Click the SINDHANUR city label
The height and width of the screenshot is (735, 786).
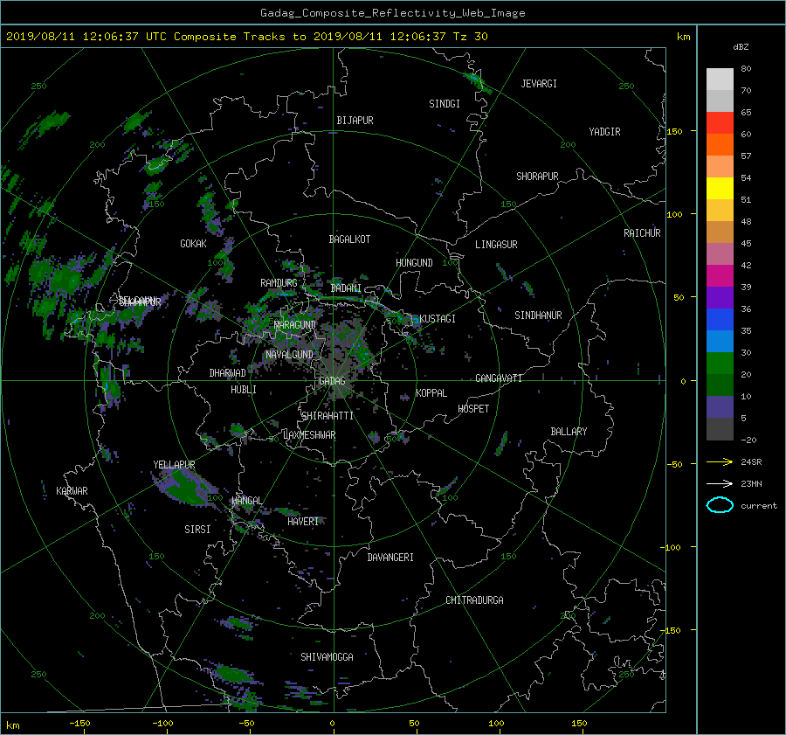538,315
